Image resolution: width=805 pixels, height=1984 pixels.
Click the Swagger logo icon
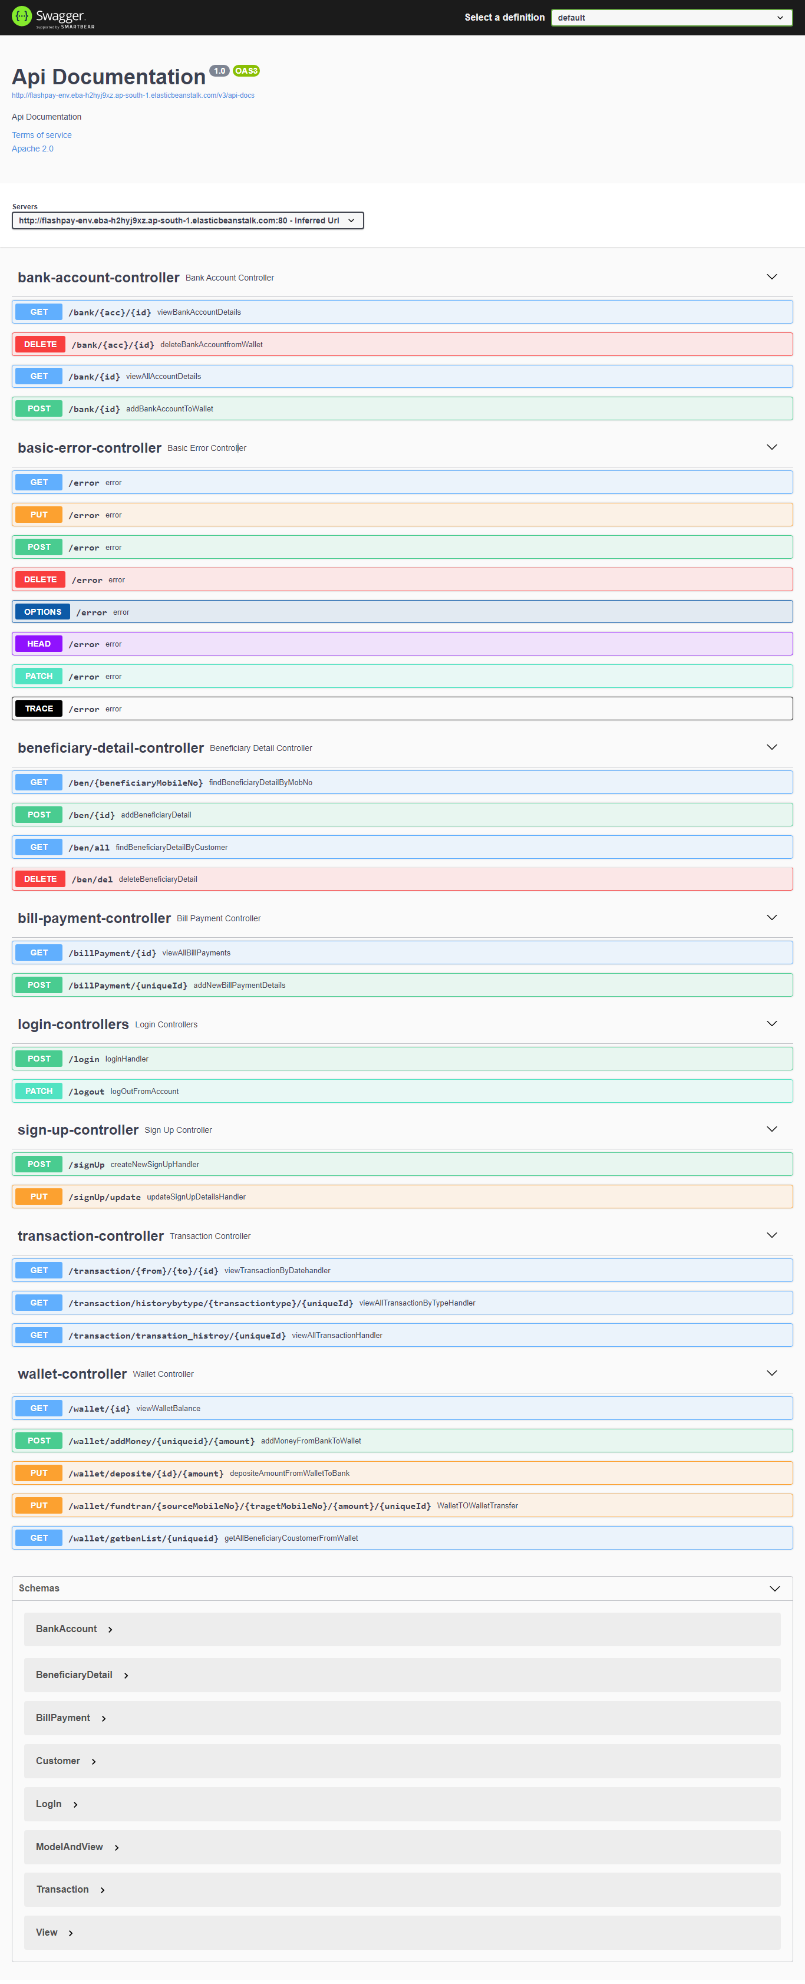[x=22, y=16]
